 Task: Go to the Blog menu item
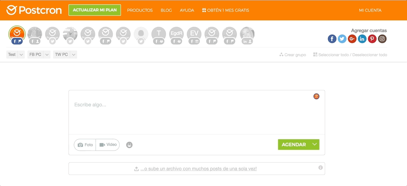tap(166, 10)
